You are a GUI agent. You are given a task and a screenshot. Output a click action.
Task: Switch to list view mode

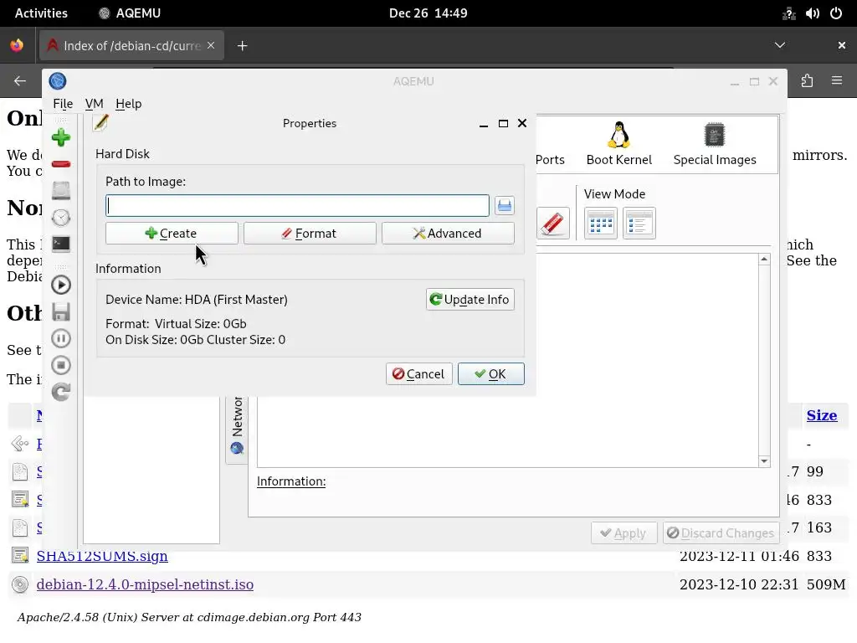pos(639,223)
